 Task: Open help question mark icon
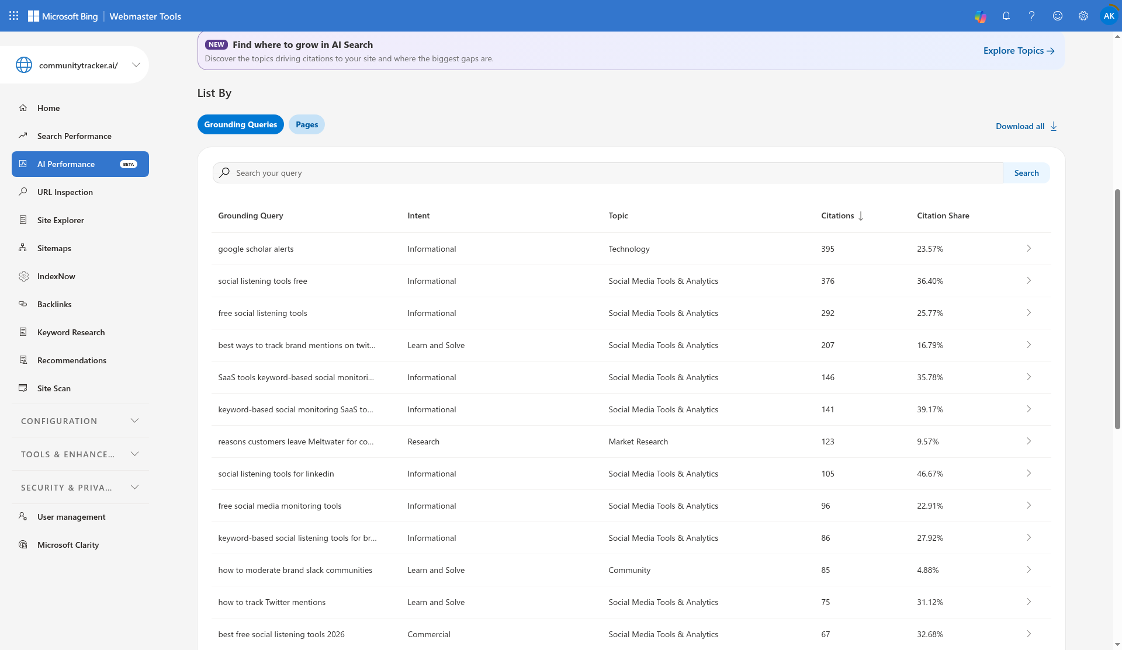(1031, 16)
